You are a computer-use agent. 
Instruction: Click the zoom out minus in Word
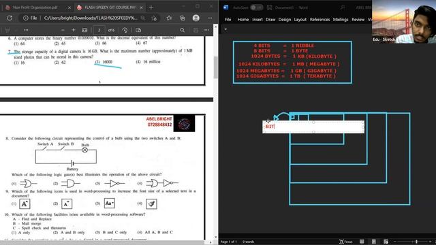395,242
